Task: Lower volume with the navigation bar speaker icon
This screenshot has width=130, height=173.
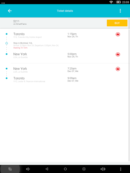Action: 28,169
